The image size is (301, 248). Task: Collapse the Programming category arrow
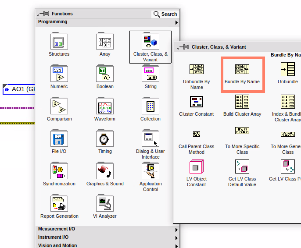(x=176, y=23)
